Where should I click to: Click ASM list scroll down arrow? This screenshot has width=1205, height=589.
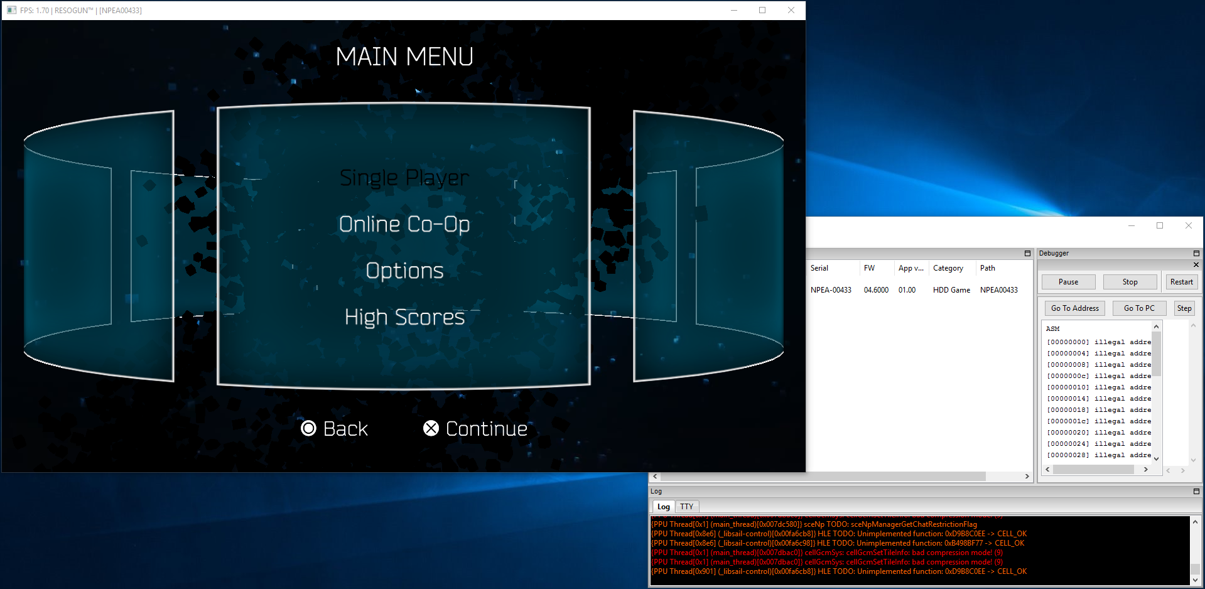(1156, 459)
